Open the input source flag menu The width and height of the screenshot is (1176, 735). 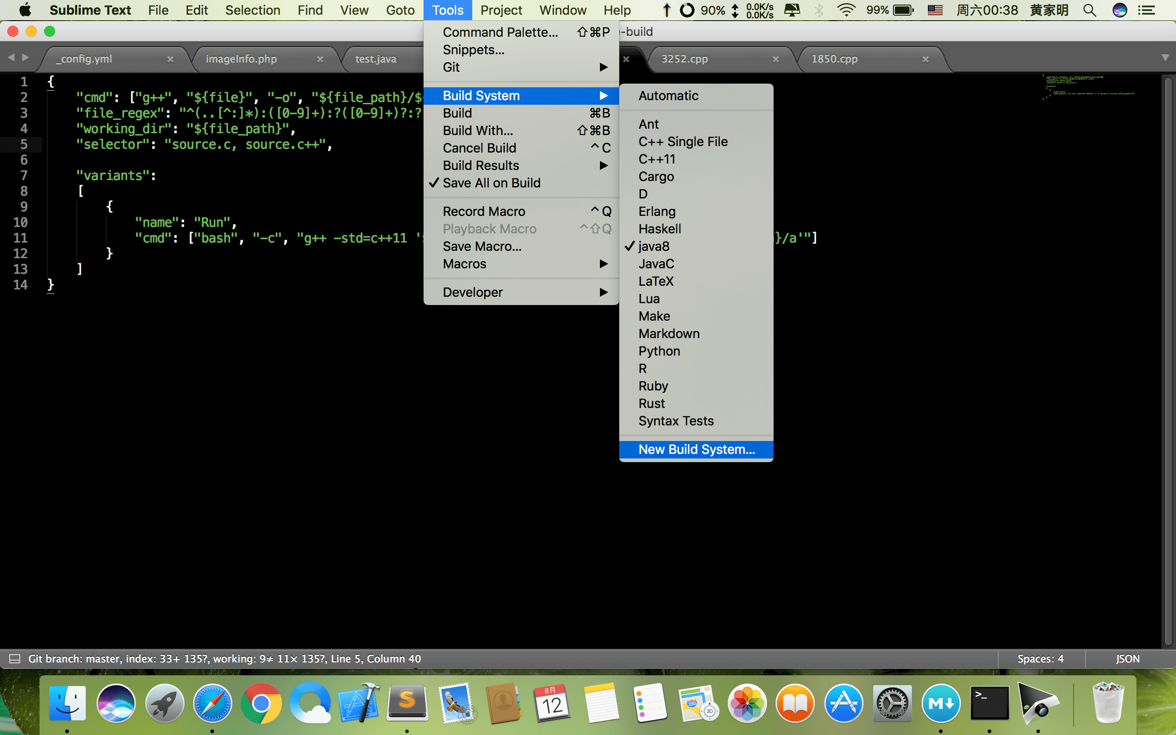934,10
